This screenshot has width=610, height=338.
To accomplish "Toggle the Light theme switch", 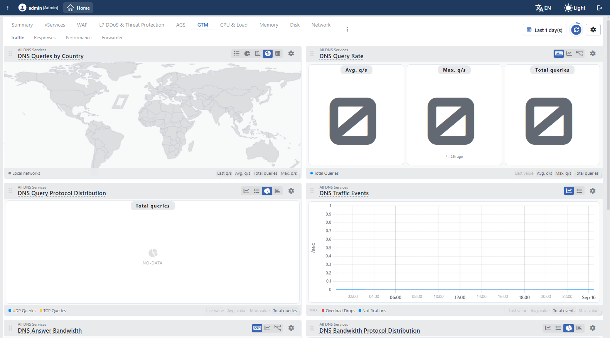I will [575, 8].
